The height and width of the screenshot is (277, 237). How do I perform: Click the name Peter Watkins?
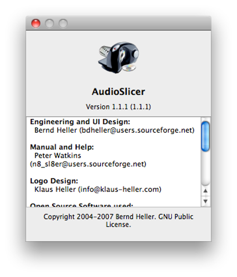coord(58,156)
